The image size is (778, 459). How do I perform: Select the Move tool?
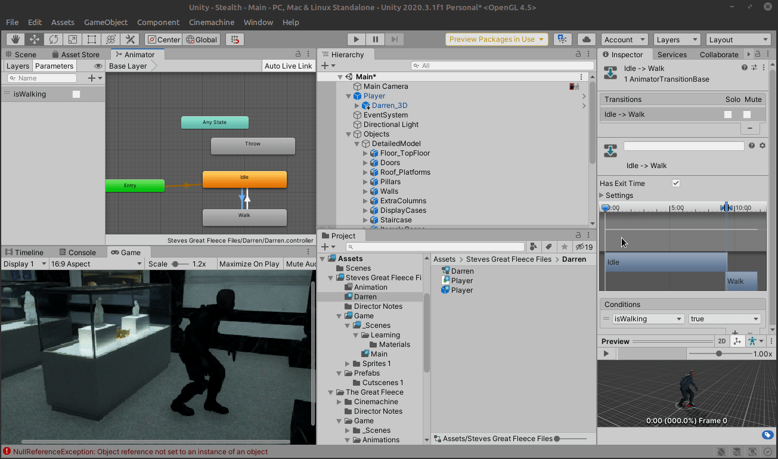[x=35, y=39]
